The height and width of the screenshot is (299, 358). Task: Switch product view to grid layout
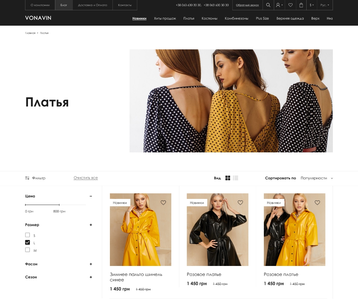[x=228, y=178]
